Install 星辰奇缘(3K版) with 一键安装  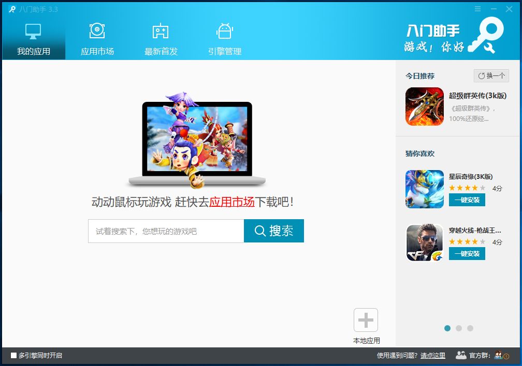(x=467, y=200)
